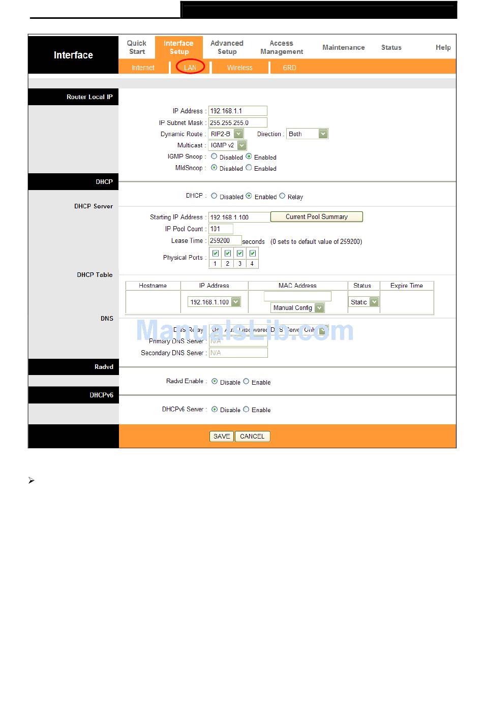Click the router IP Address field
Screen dimensions: 483x716
(x=238, y=111)
